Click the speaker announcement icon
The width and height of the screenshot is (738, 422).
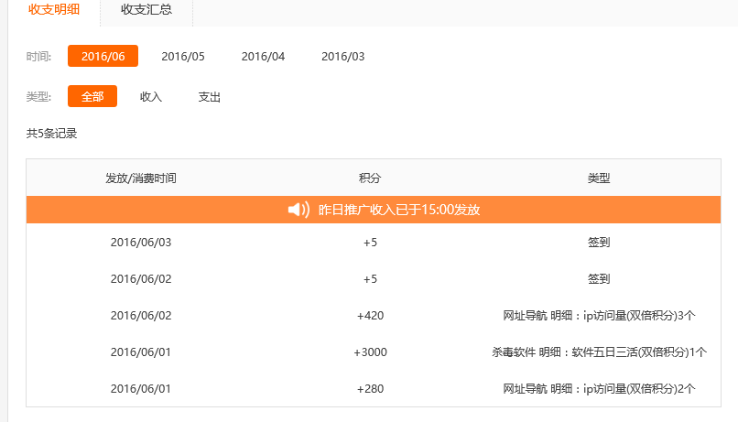pos(298,210)
